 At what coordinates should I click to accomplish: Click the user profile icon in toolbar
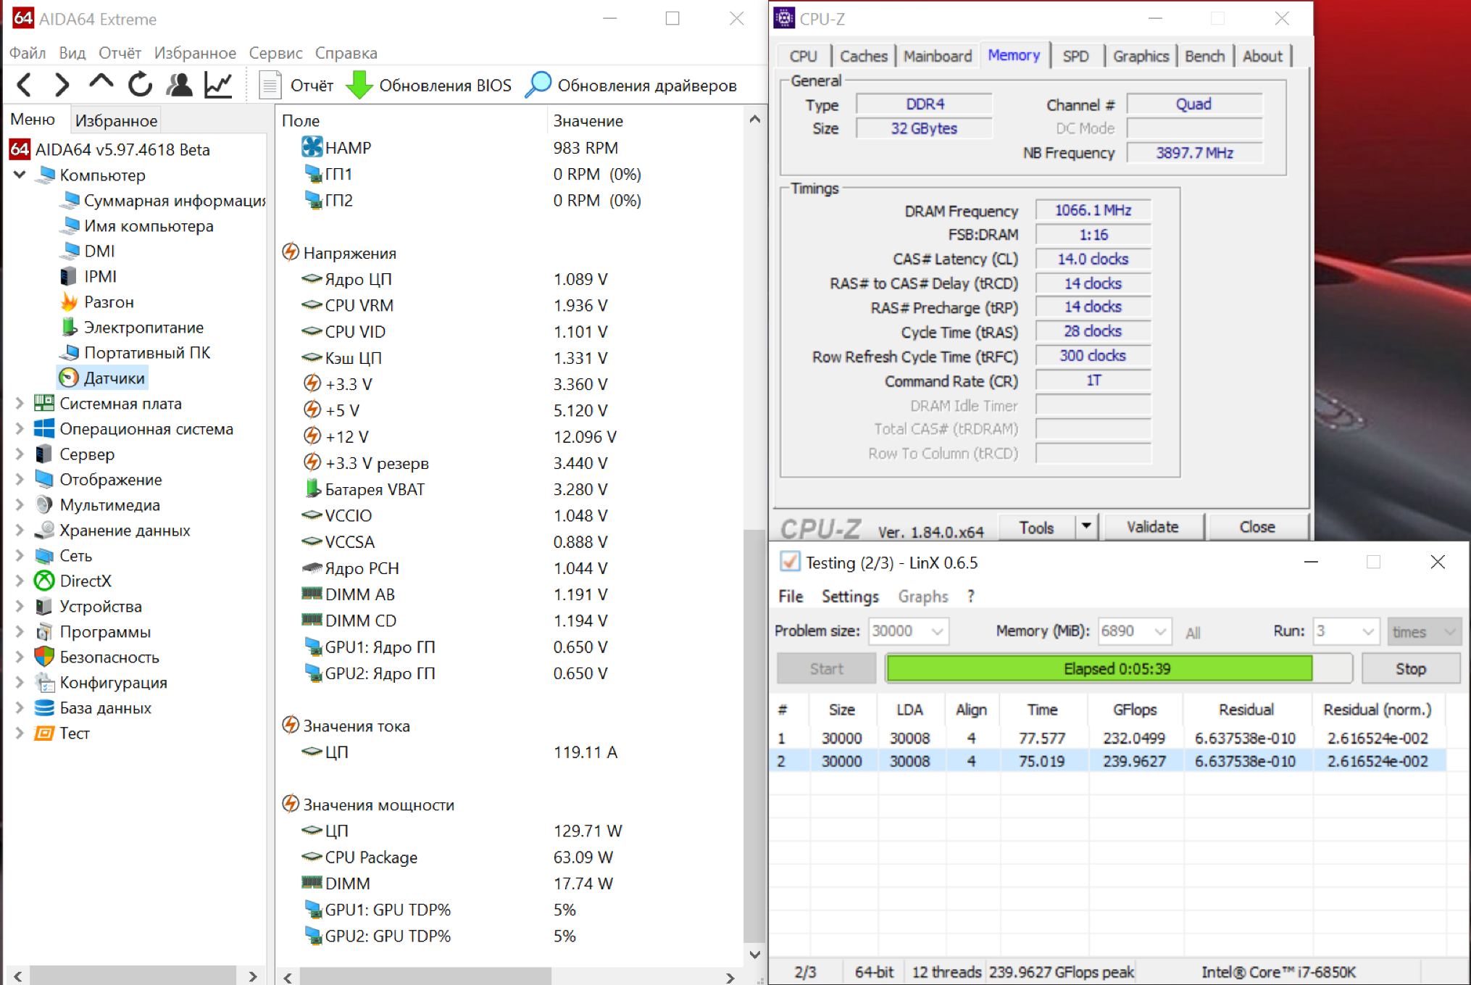179,85
